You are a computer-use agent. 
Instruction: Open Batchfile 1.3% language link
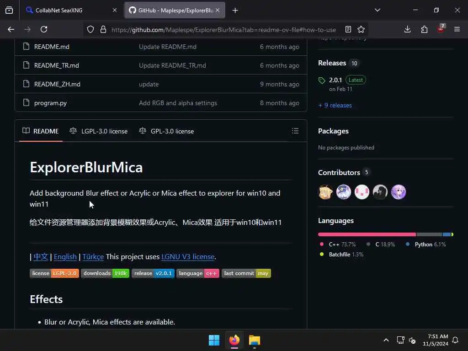click(x=341, y=255)
